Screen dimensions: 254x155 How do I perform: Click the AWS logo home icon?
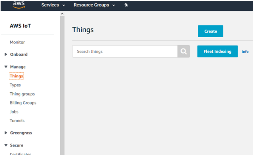point(19,5)
